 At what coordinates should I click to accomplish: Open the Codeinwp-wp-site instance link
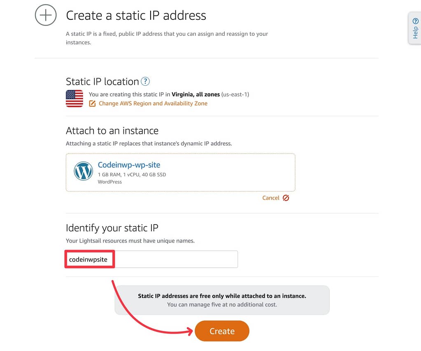129,165
